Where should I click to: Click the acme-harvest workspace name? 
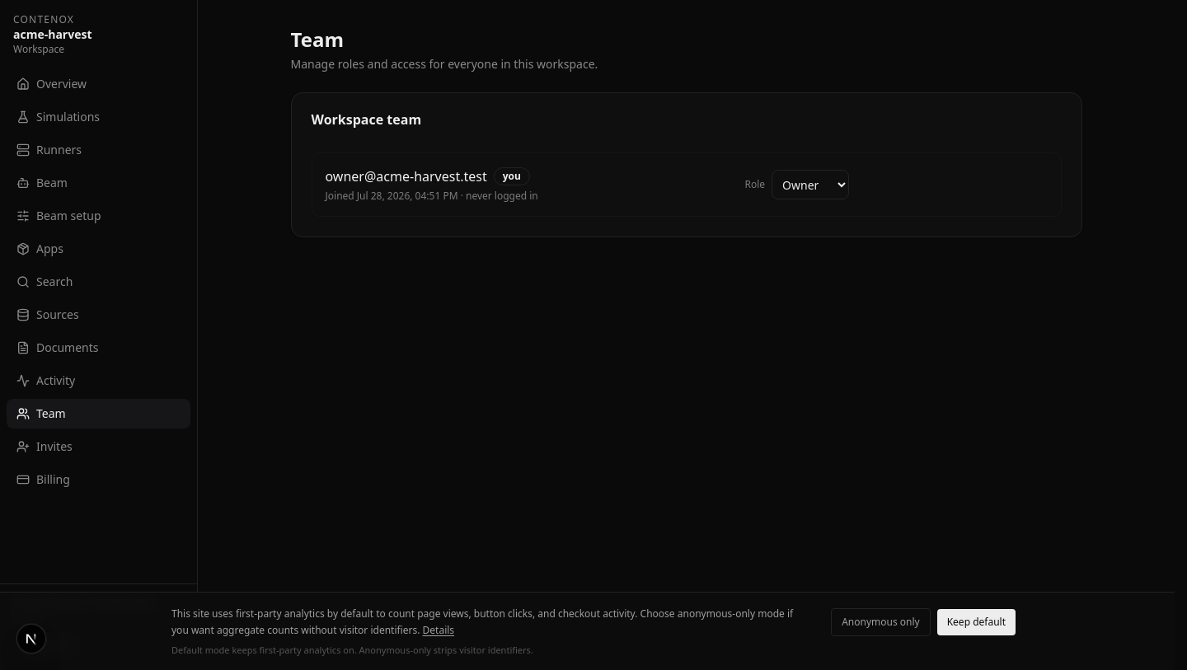[52, 35]
